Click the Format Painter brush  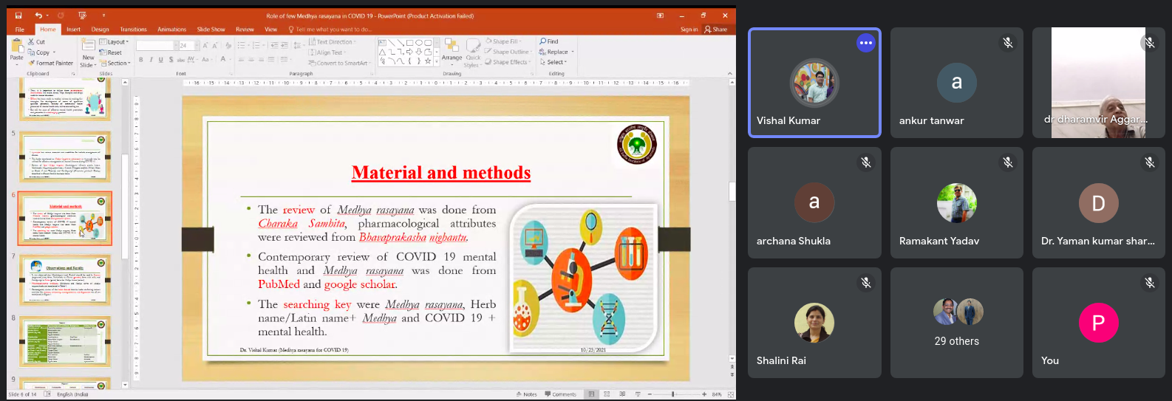pyautogui.click(x=31, y=63)
